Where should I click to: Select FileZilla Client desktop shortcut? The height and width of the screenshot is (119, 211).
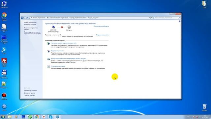[4, 62]
